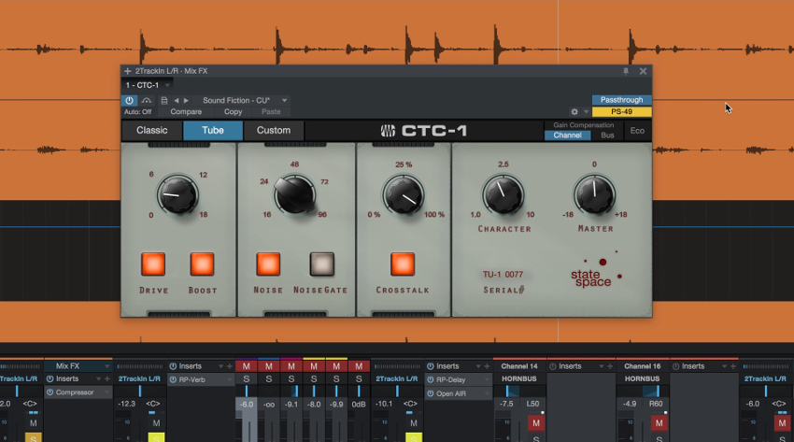Click the plus icon in plugin title bar
Screen dimensions: 794x442
coord(128,71)
